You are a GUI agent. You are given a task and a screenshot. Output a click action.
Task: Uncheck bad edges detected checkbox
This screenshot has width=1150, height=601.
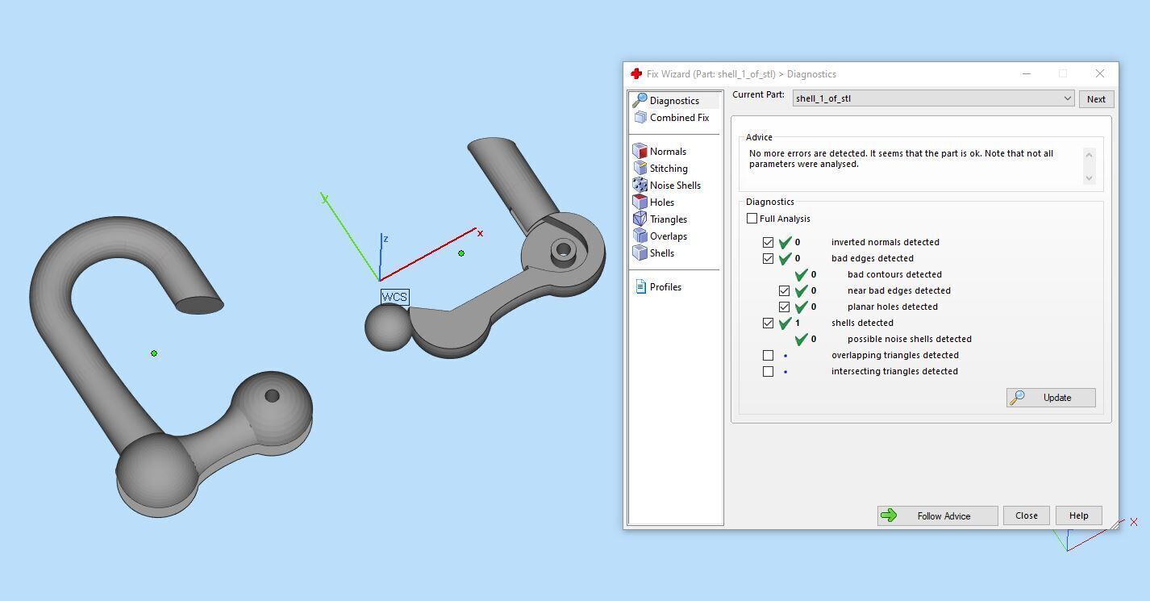point(768,258)
